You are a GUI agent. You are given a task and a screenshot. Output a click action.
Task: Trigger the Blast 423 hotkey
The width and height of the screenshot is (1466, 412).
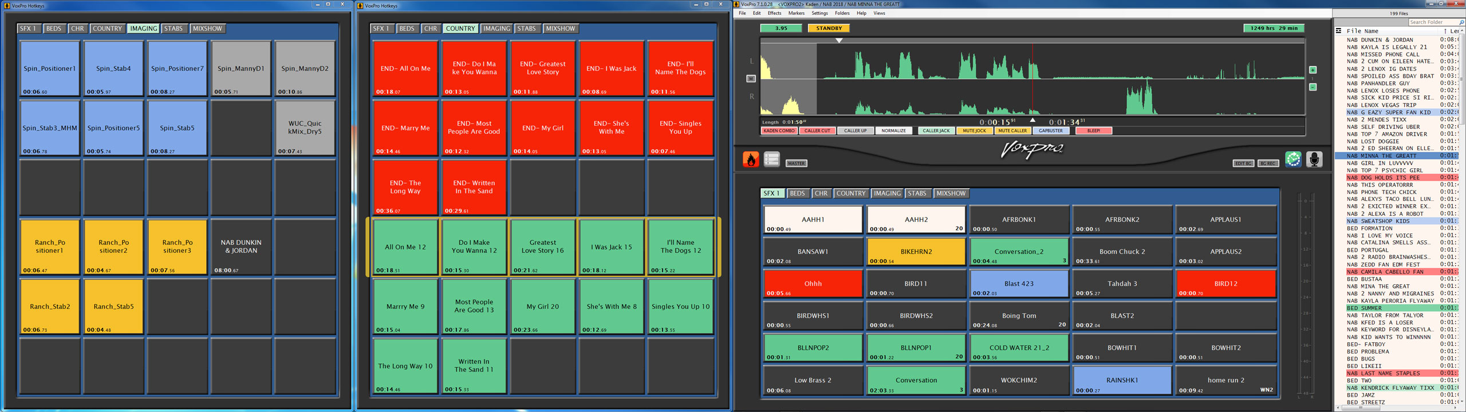[1019, 284]
